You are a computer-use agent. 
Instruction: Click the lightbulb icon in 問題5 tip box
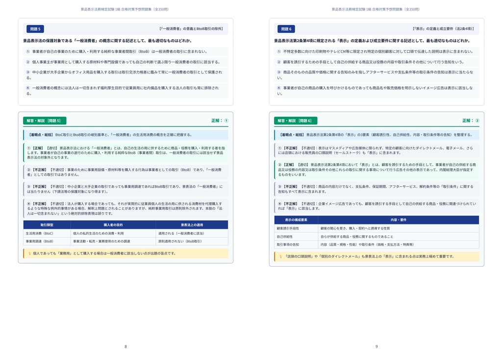click(x=30, y=254)
